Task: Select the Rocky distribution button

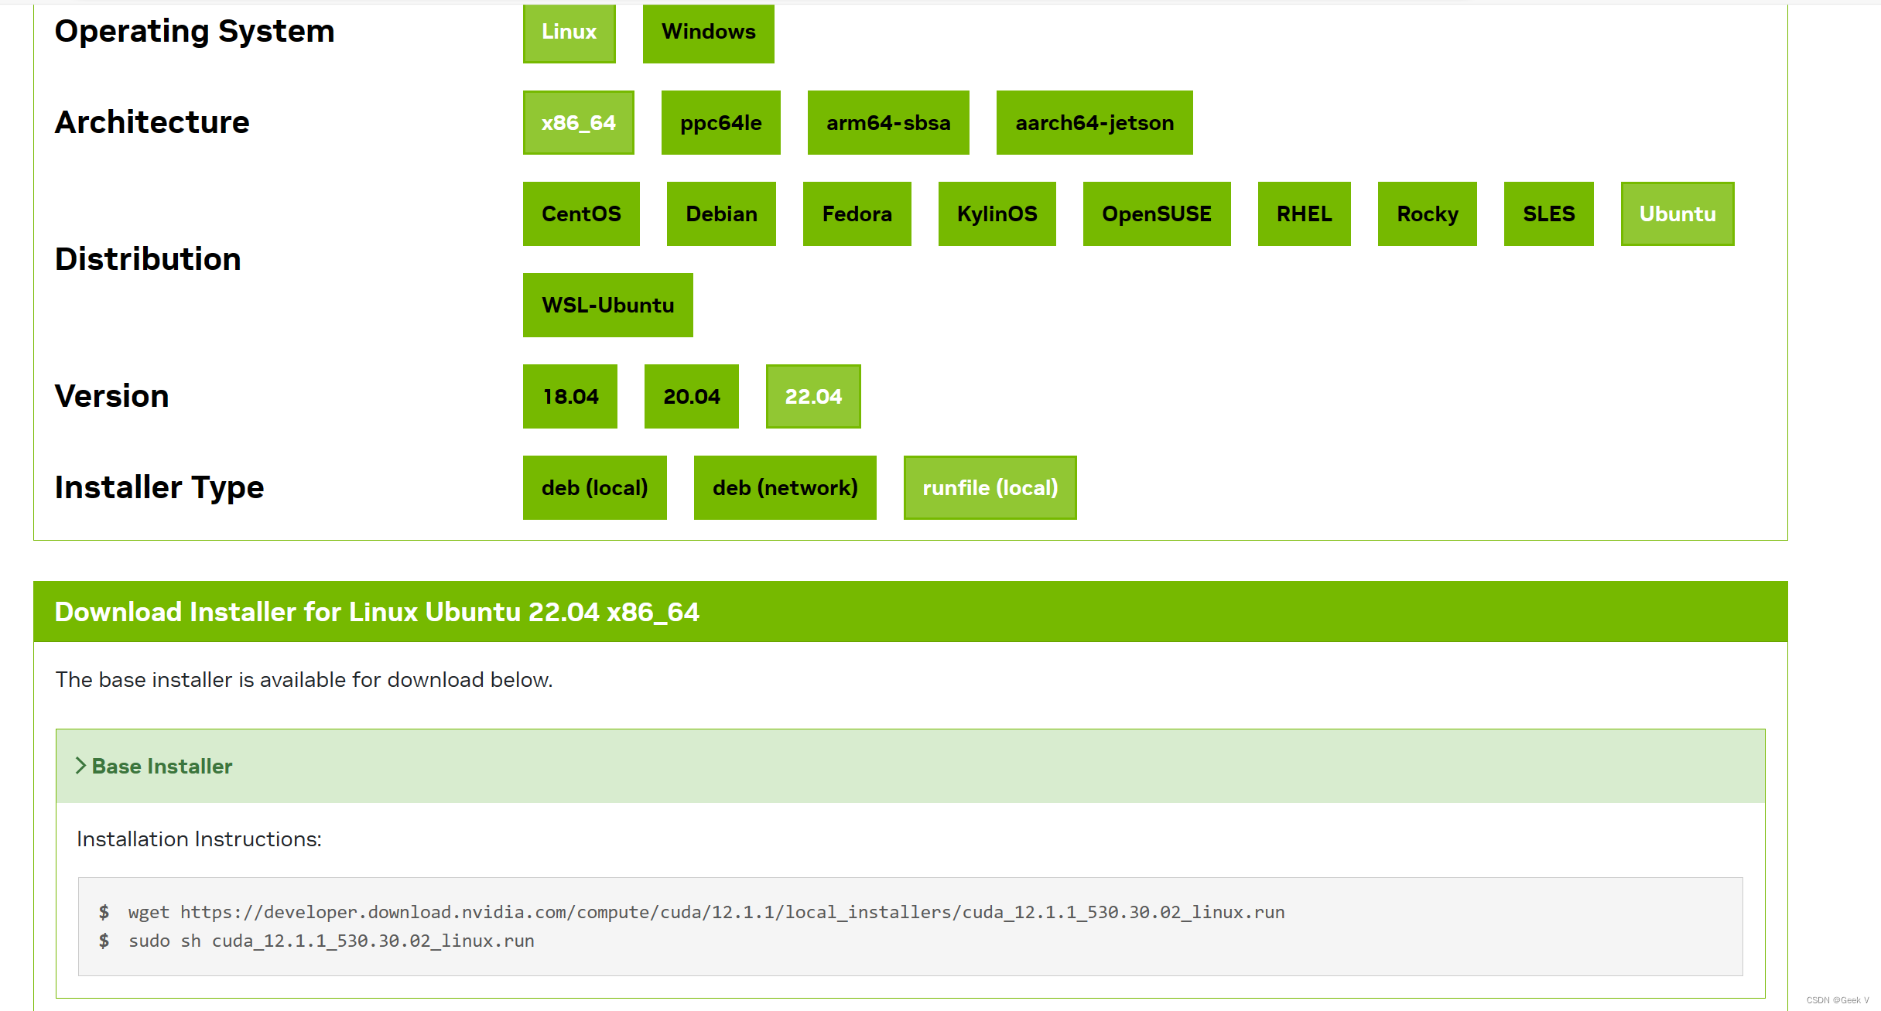Action: click(1427, 213)
